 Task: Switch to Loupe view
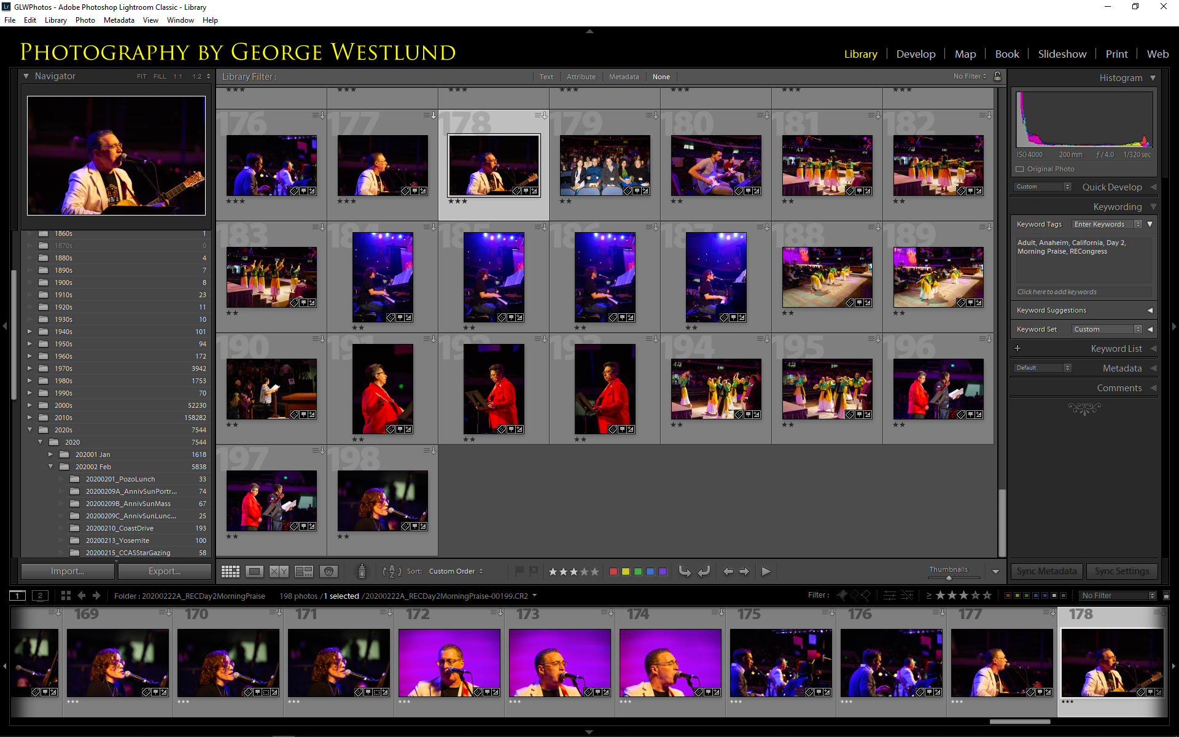point(254,571)
